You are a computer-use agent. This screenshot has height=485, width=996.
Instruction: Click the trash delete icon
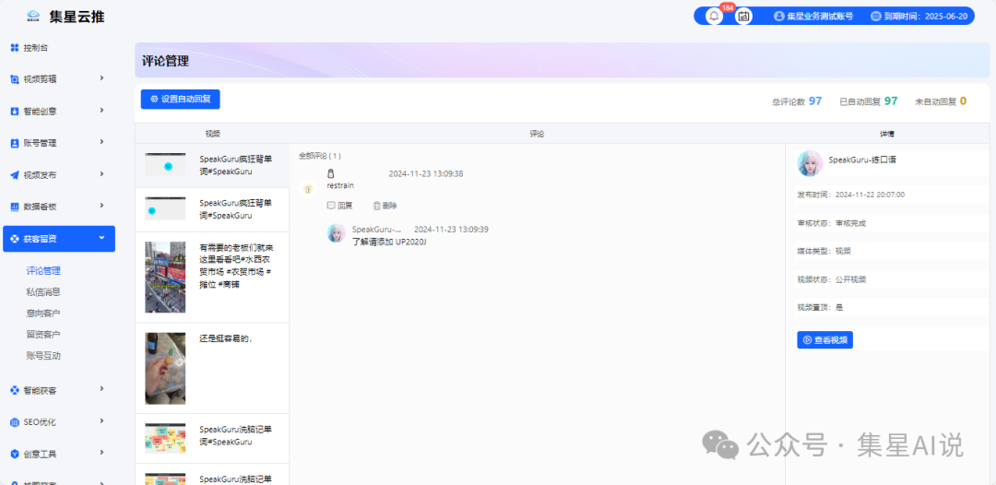click(376, 206)
